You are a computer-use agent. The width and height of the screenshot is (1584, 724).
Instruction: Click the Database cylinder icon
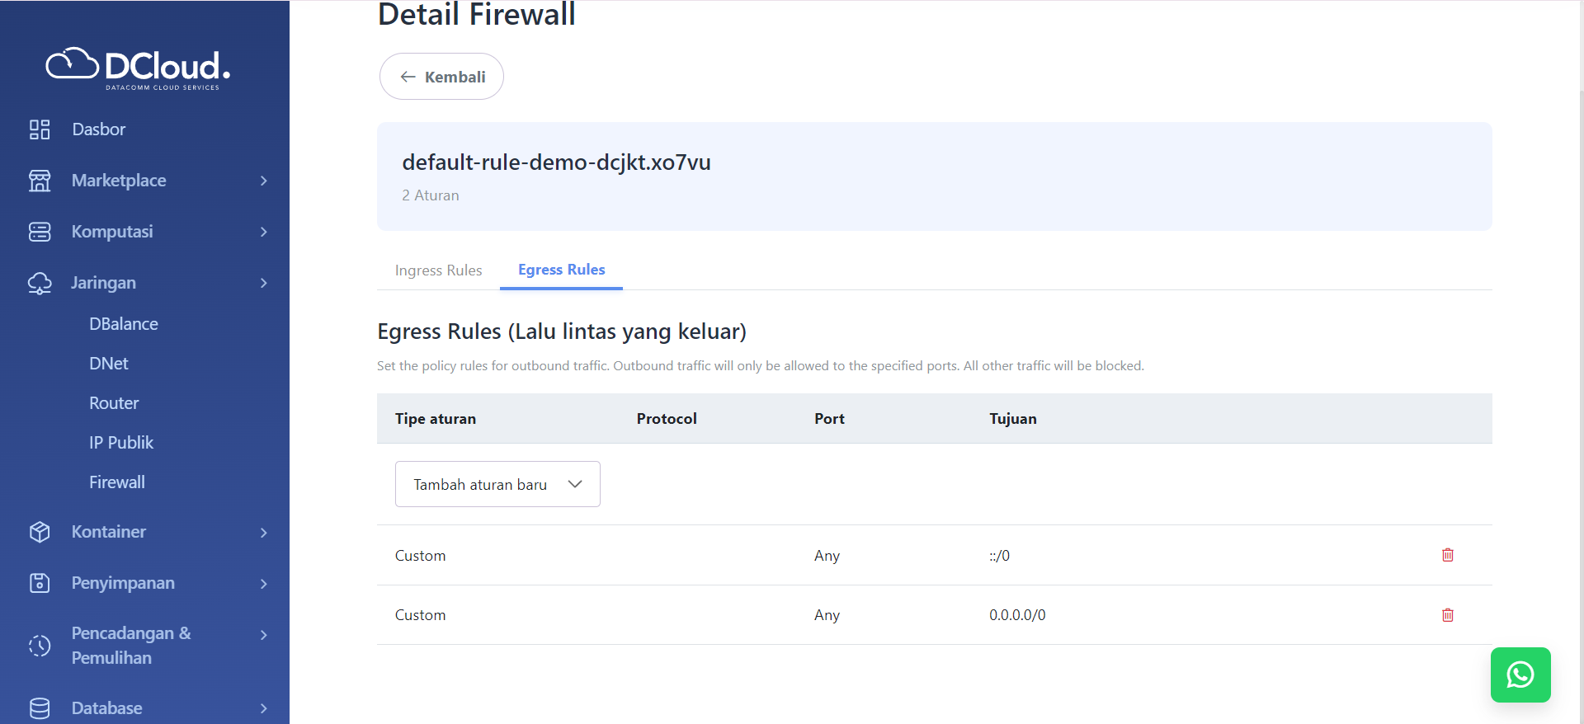tap(40, 708)
